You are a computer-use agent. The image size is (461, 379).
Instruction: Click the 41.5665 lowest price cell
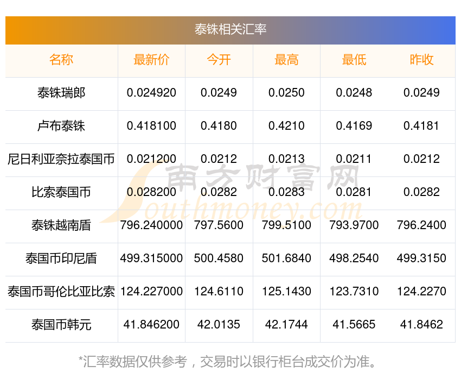(354, 325)
